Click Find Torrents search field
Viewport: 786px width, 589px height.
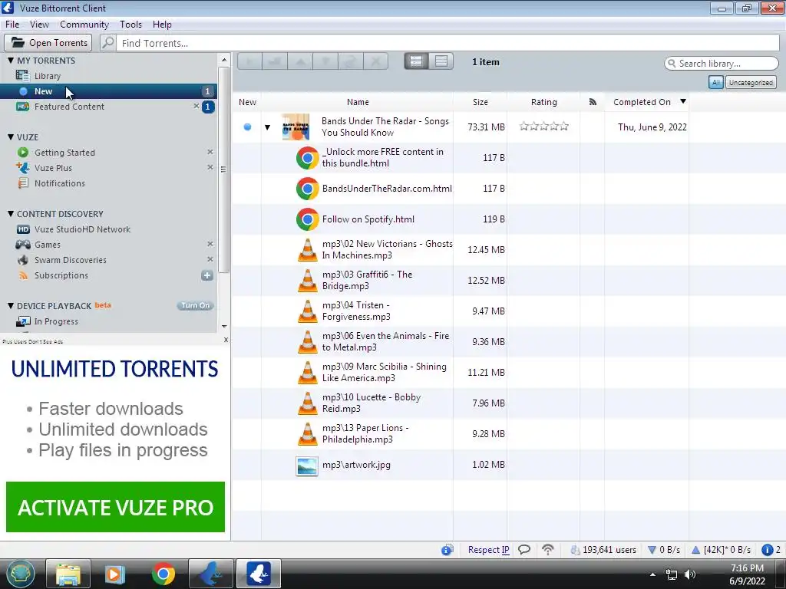pos(448,43)
